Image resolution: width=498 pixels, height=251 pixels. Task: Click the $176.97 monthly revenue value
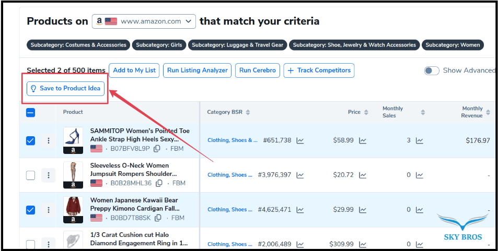[478, 140]
